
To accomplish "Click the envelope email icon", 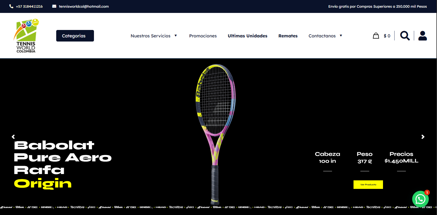I will [54, 6].
